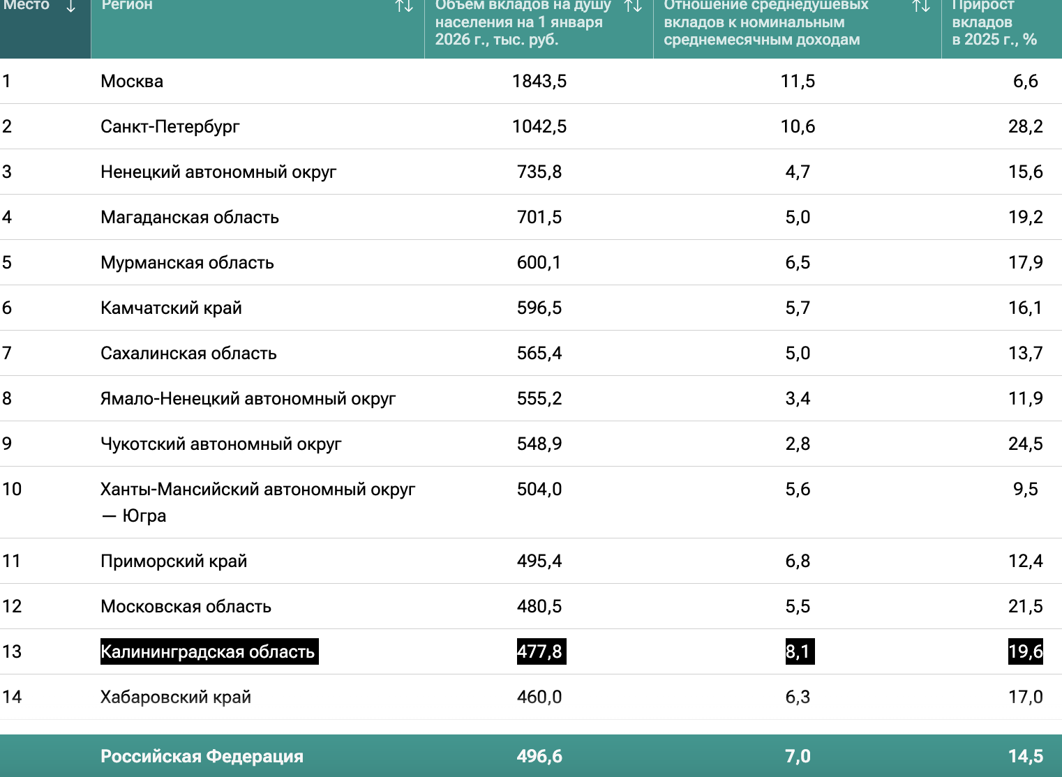Click sort arrows beside Объем вкладов header
Screen dimensions: 1062x777
[633, 6]
